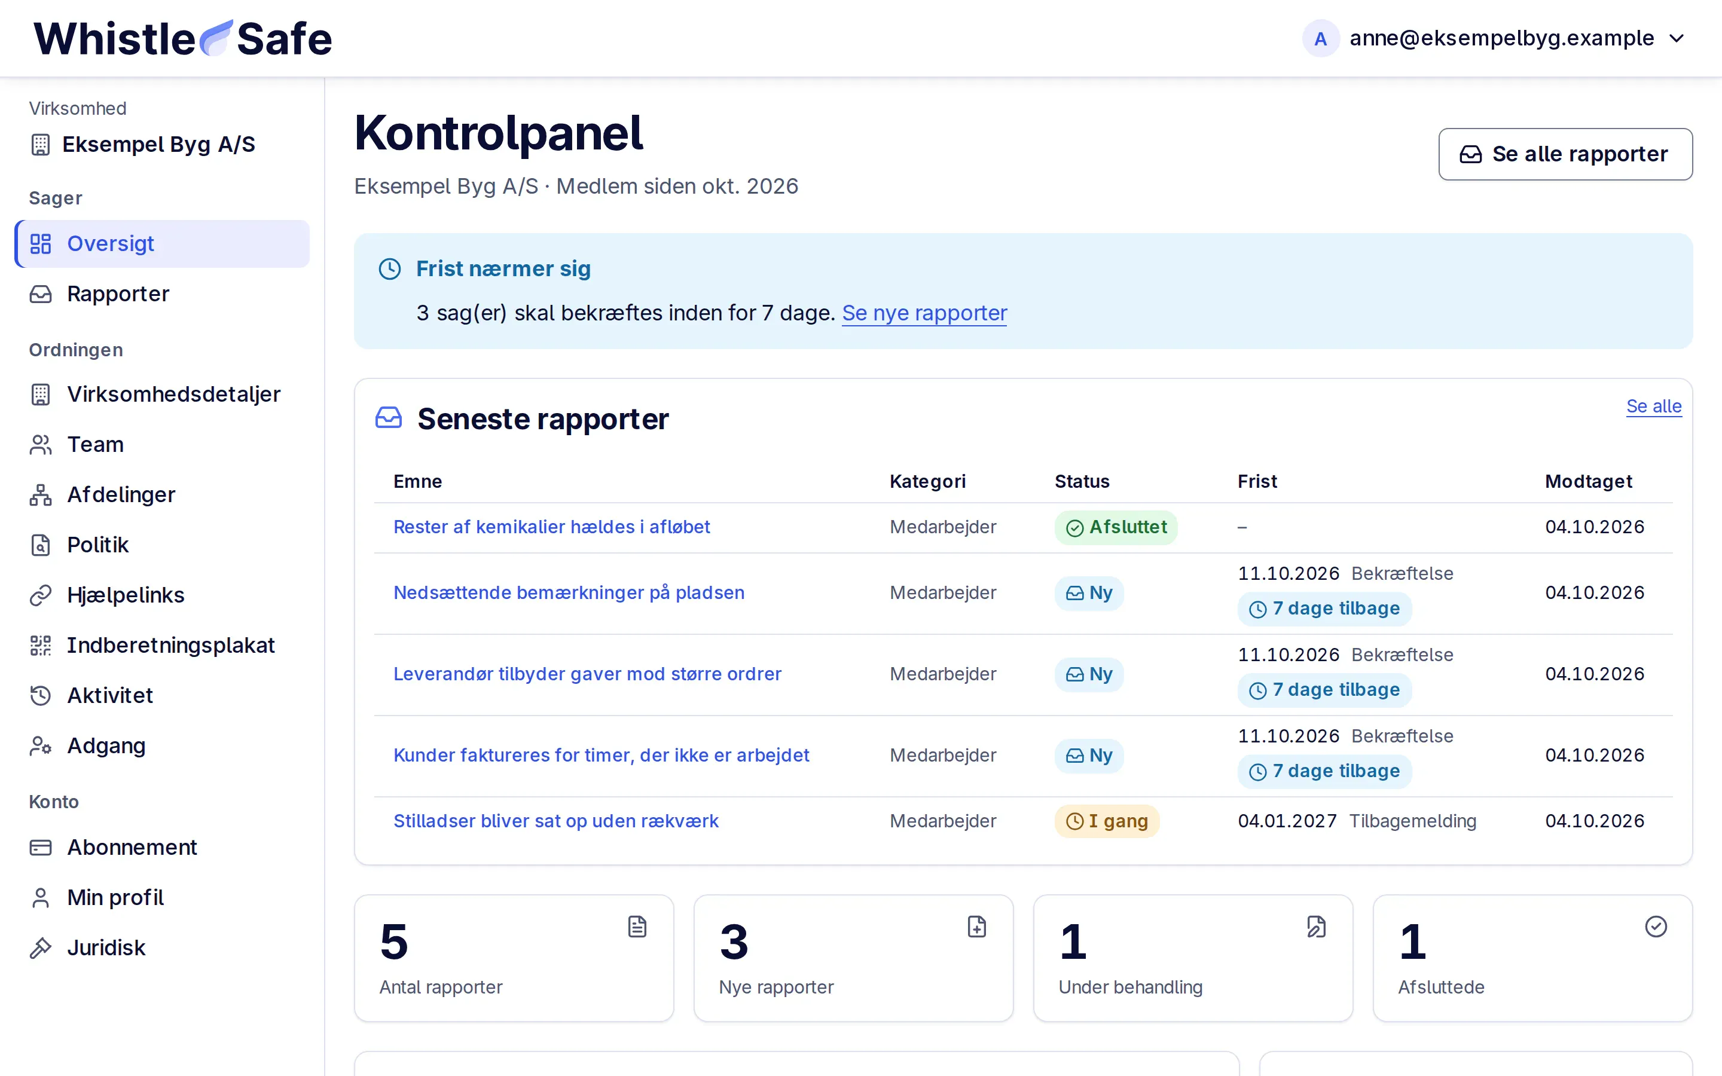This screenshot has width=1722, height=1076.
Task: Click the Min profil person icon
Action: coord(41,897)
